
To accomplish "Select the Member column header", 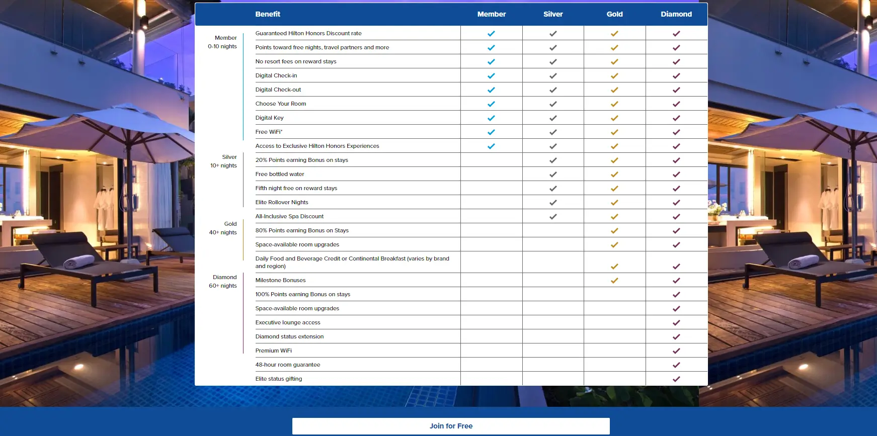I will 492,14.
